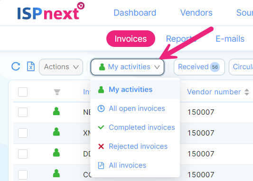
Task: Click green user icon in second row
Action: click(x=56, y=132)
